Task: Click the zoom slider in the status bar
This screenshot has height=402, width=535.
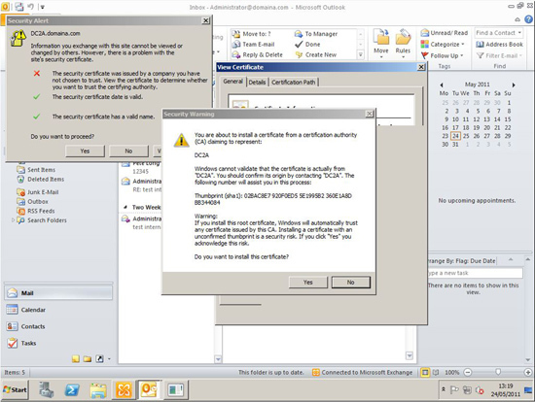Action: (498, 372)
